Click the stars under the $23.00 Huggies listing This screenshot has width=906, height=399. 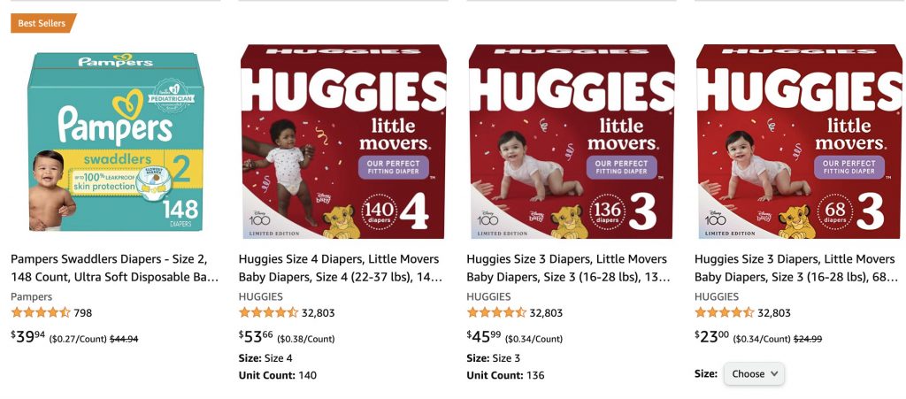tap(724, 313)
